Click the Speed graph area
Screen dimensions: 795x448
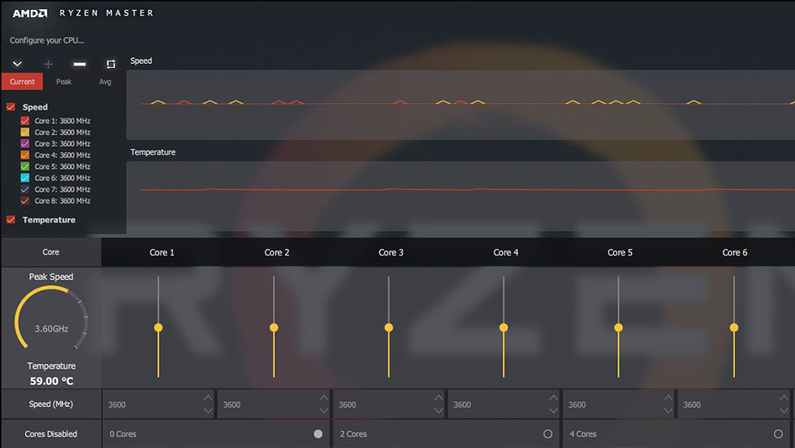[x=460, y=105]
